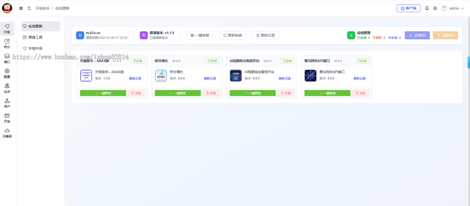This screenshot has width=470, height=206.
Task: Click the app logo at top left
Action: pos(7,8)
